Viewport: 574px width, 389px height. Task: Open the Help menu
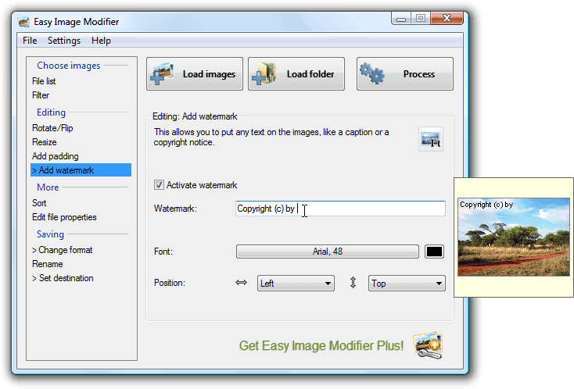click(x=101, y=41)
